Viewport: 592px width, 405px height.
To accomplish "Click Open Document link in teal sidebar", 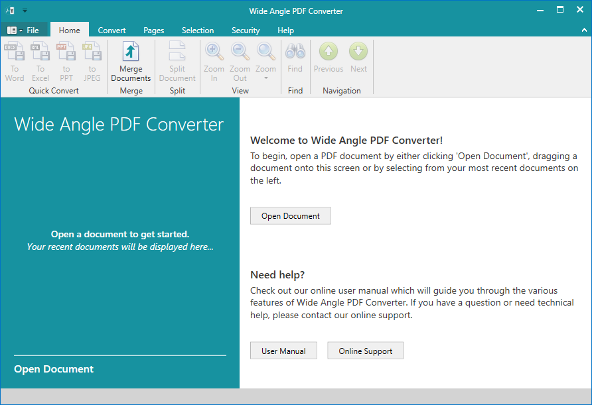I will tap(54, 369).
